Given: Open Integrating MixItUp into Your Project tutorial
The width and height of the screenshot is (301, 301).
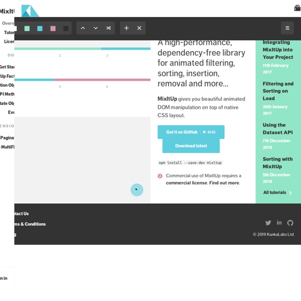Looking at the screenshot, I should point(278,50).
